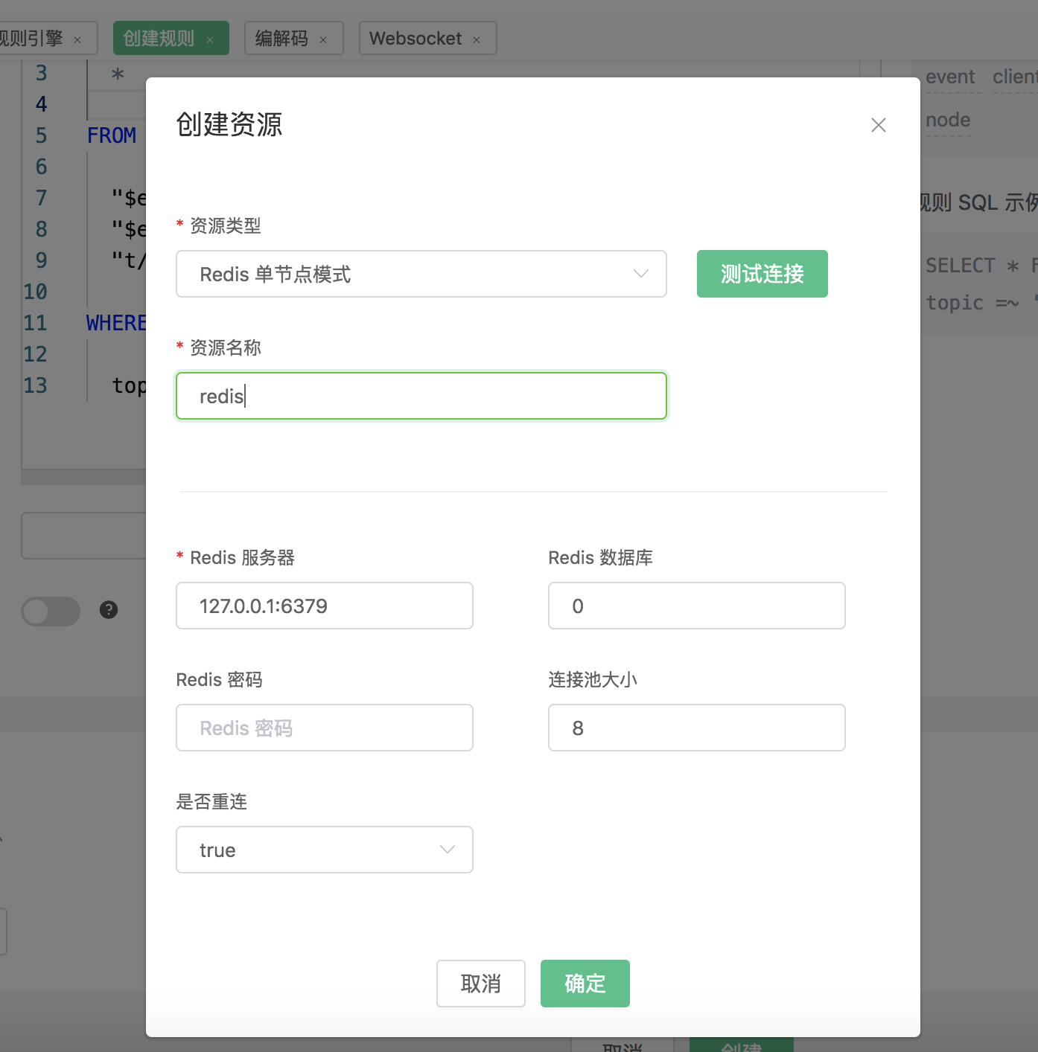Expand the 是否重连 true dropdown
This screenshot has height=1052, width=1038.
[325, 850]
